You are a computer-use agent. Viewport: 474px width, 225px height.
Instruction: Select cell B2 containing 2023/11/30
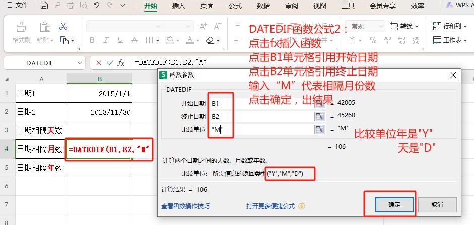pos(100,112)
